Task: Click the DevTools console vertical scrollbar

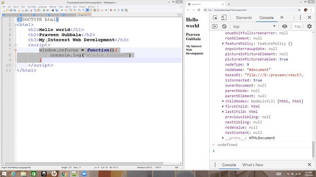Action: (313, 149)
